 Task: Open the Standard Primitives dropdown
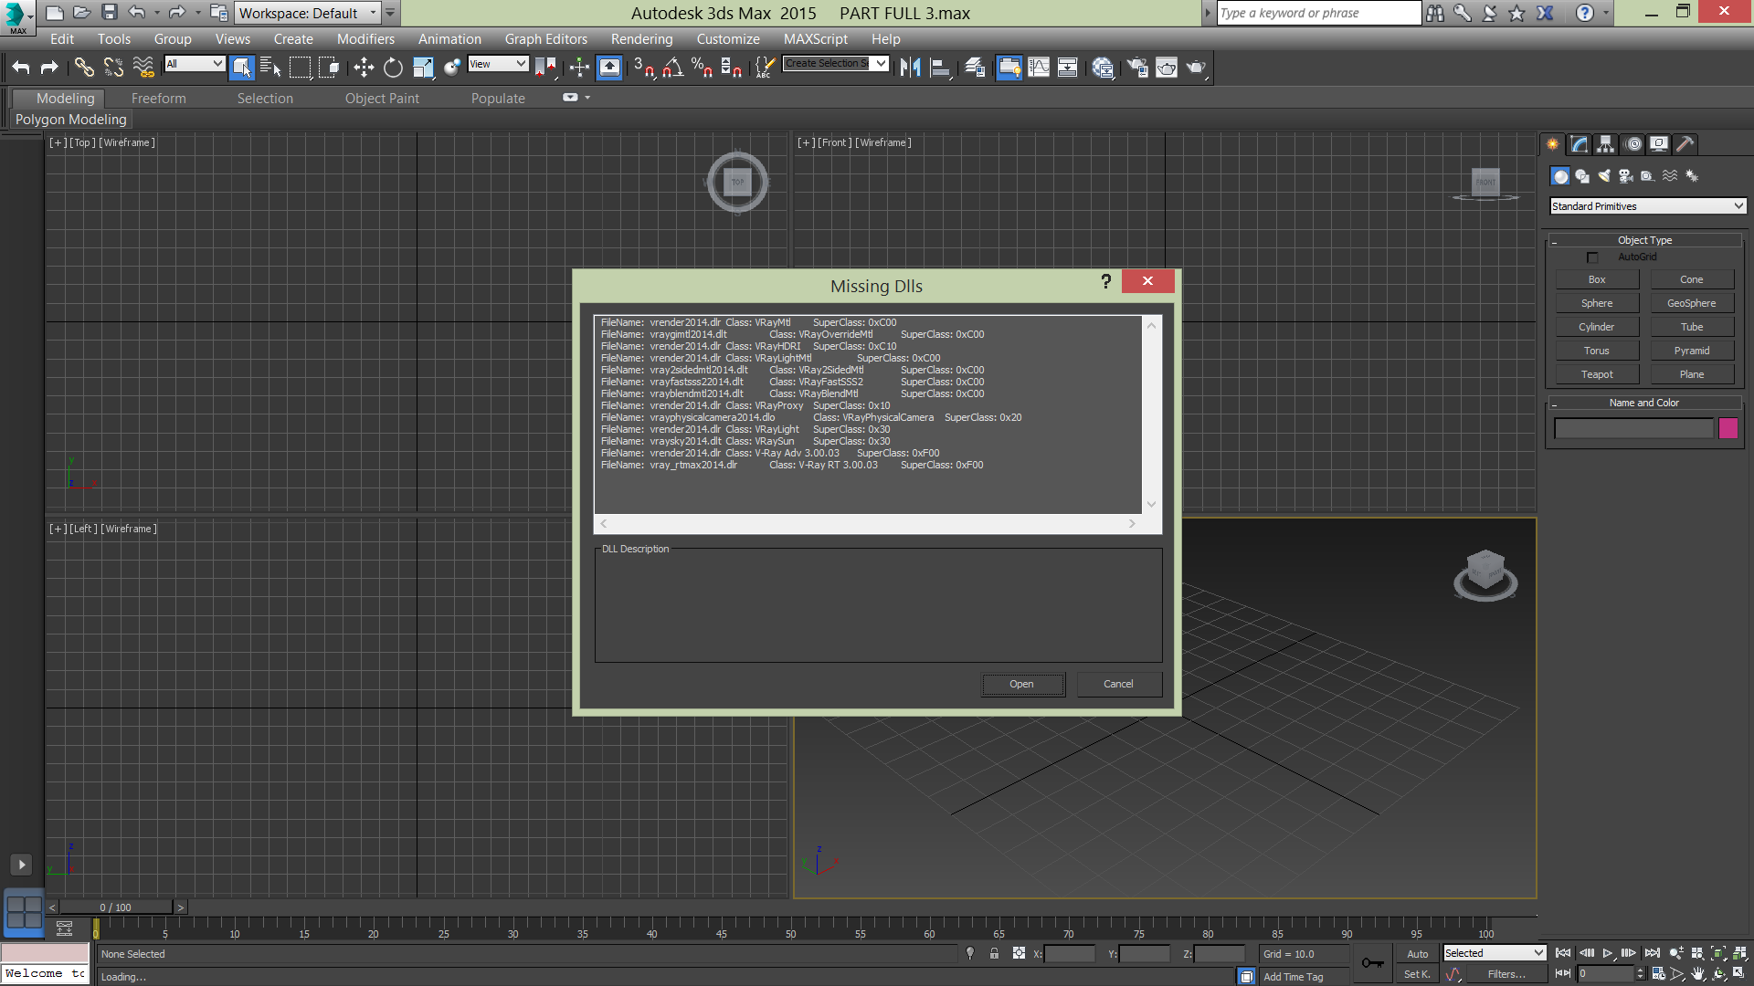coord(1647,206)
